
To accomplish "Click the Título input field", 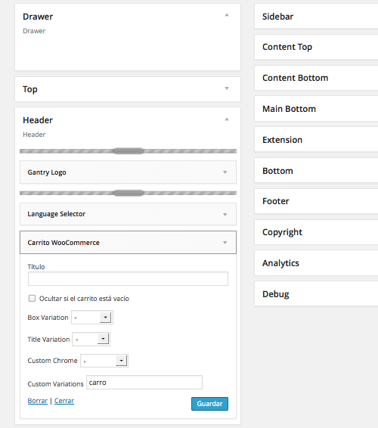I will click(128, 279).
